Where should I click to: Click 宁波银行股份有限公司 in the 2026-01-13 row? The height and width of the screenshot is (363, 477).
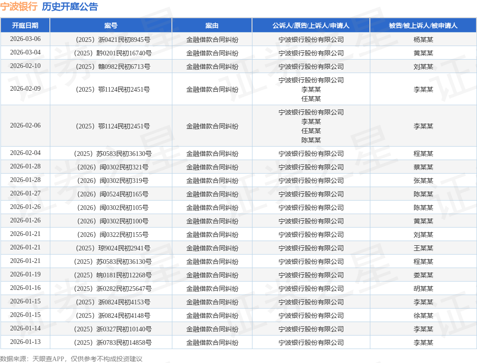[x=311, y=343]
